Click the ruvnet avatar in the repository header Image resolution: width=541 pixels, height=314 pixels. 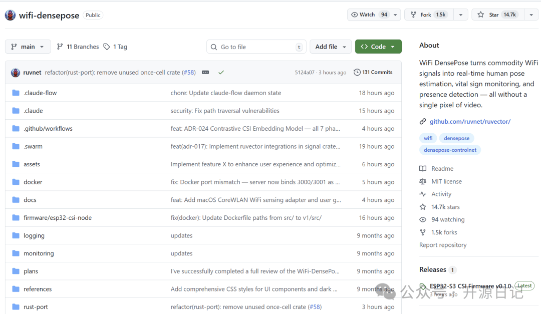tap(10, 15)
